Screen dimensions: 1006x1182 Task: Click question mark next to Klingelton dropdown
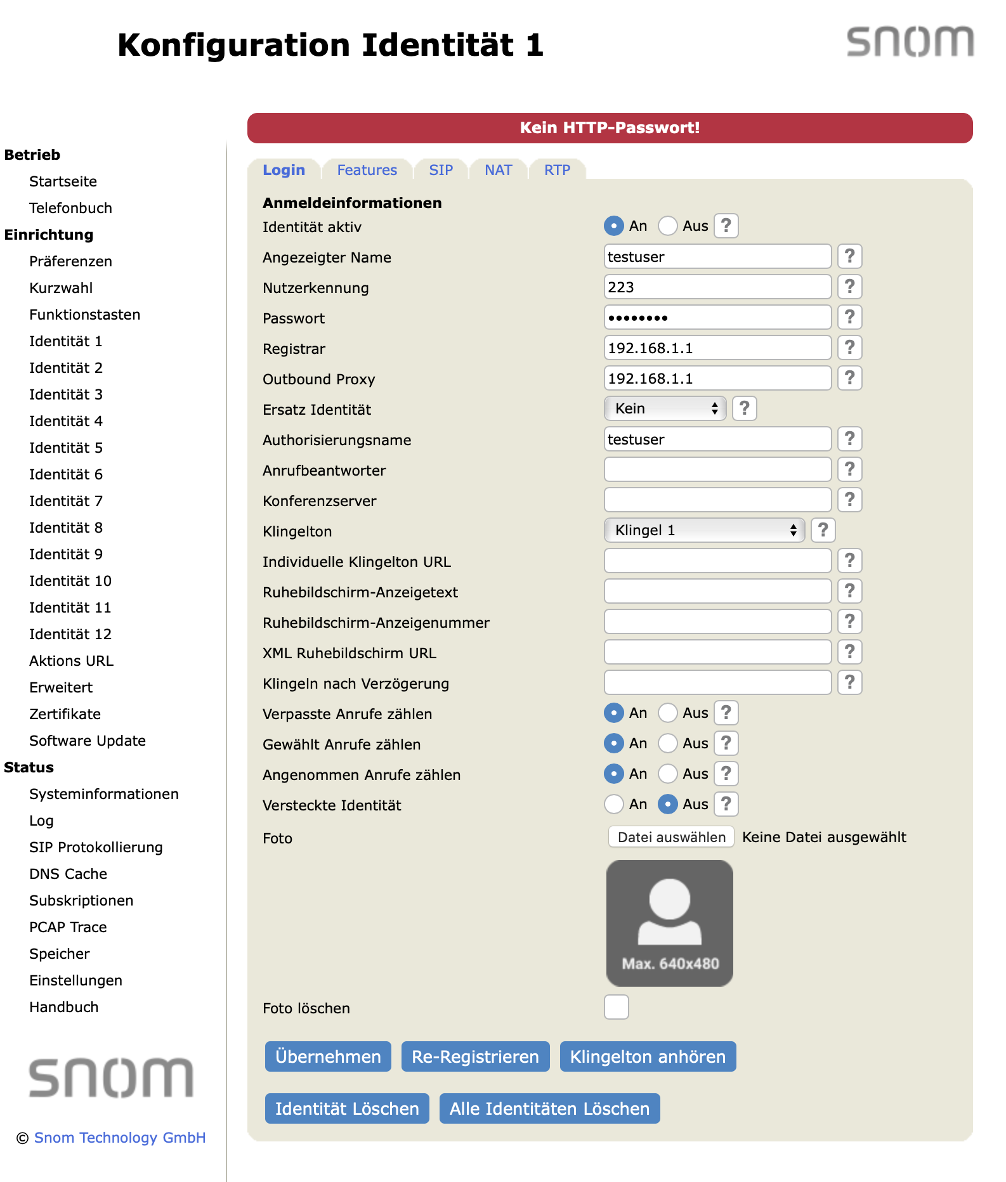[x=823, y=531]
